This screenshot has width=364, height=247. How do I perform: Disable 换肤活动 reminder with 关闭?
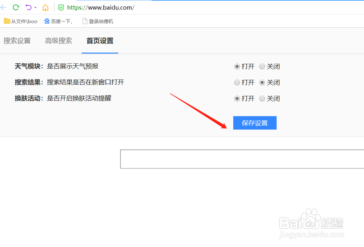point(262,98)
